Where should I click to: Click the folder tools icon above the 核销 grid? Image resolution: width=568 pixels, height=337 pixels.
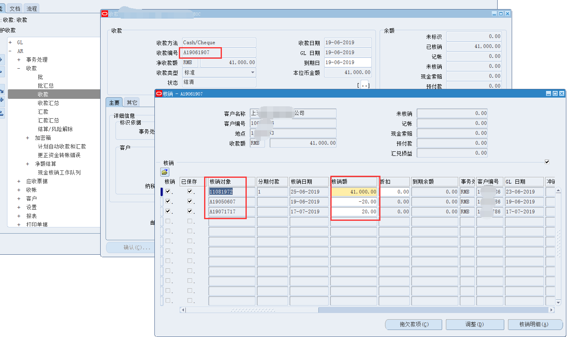[x=164, y=172]
